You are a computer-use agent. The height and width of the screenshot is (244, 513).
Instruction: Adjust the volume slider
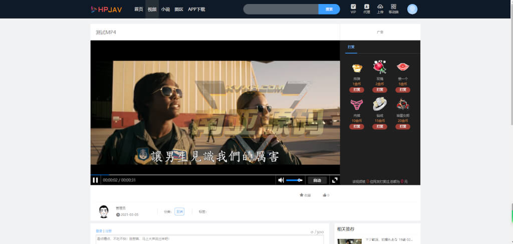pos(295,180)
